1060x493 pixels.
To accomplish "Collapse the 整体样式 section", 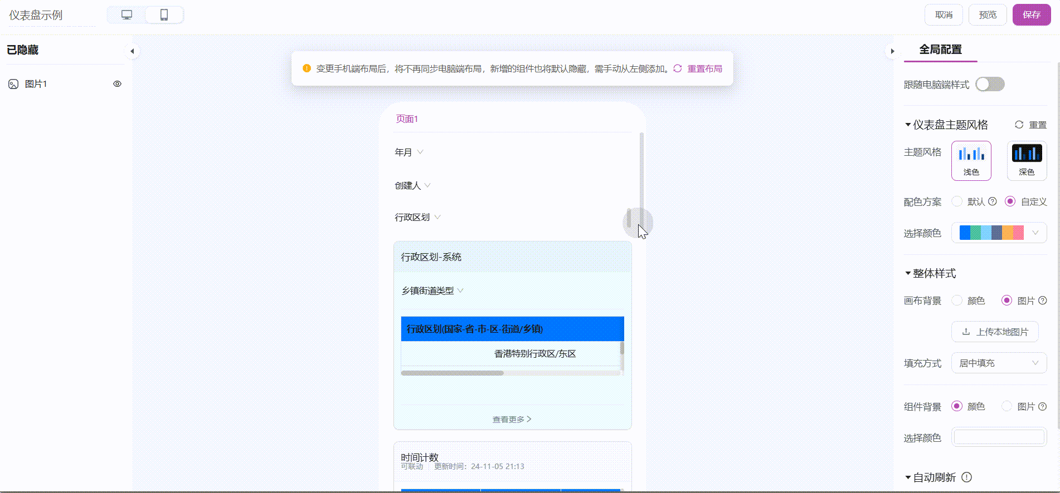I will point(908,273).
